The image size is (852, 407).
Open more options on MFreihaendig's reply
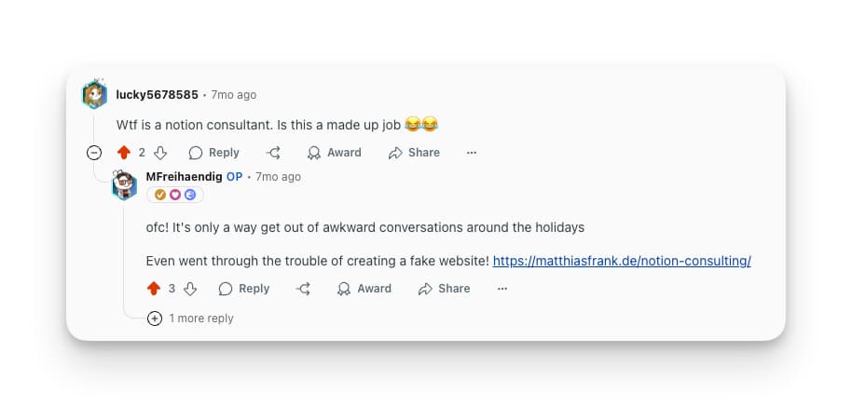point(502,289)
